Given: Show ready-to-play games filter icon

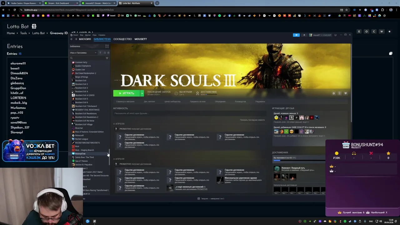Looking at the screenshot, I should [x=108, y=53].
